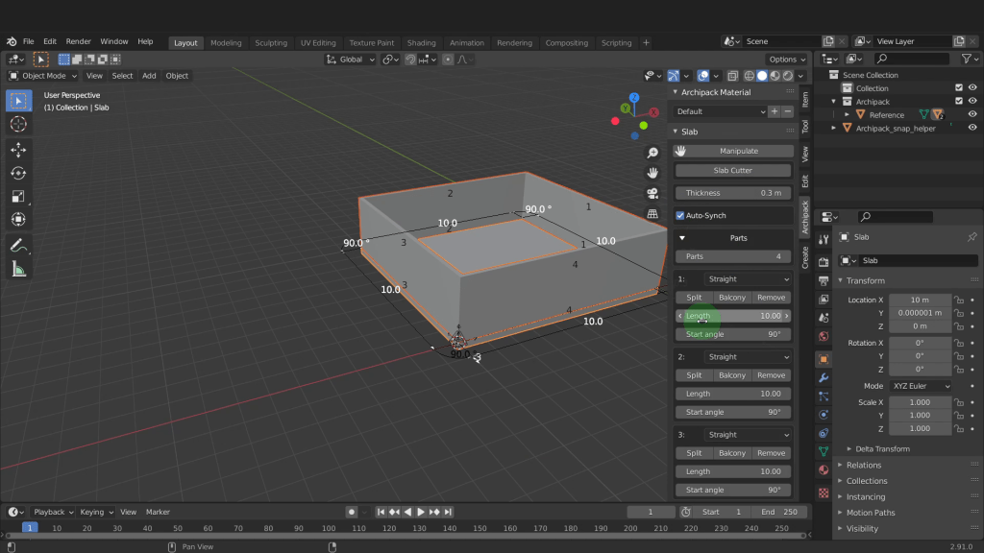Open the Modifier properties wrench tab

click(824, 378)
